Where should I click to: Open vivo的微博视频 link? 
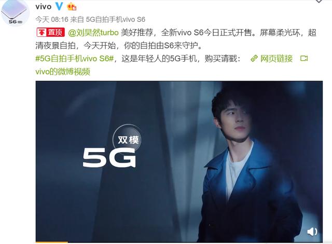63,72
